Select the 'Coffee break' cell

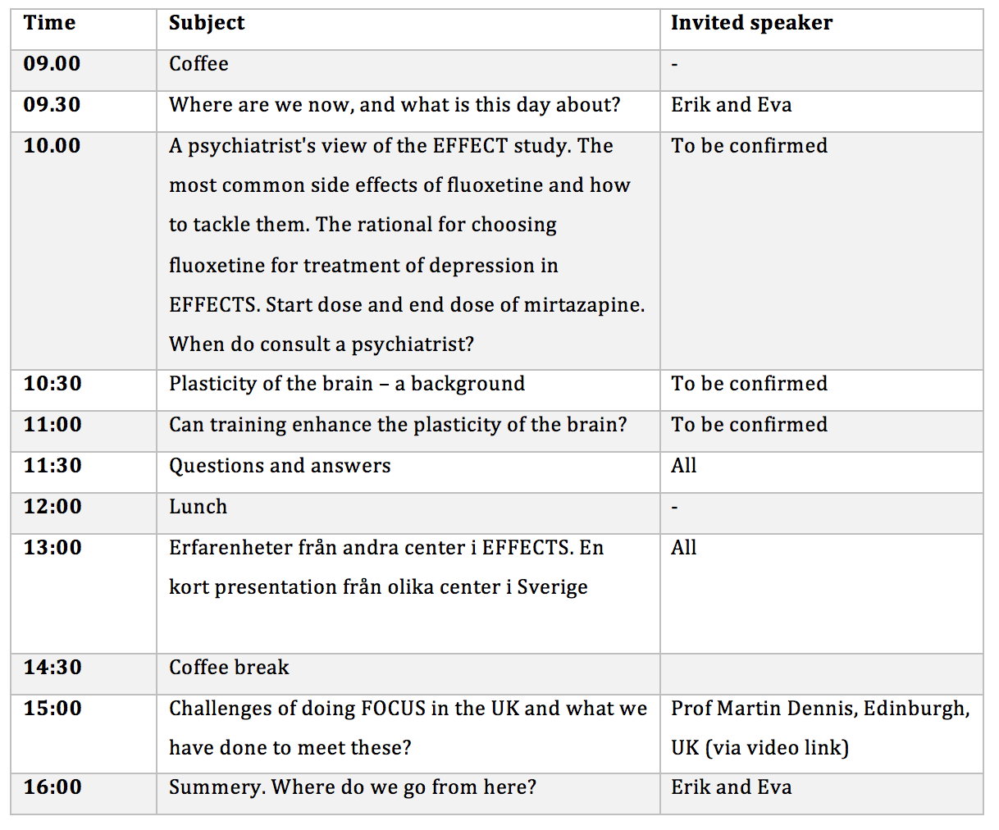[408, 674]
